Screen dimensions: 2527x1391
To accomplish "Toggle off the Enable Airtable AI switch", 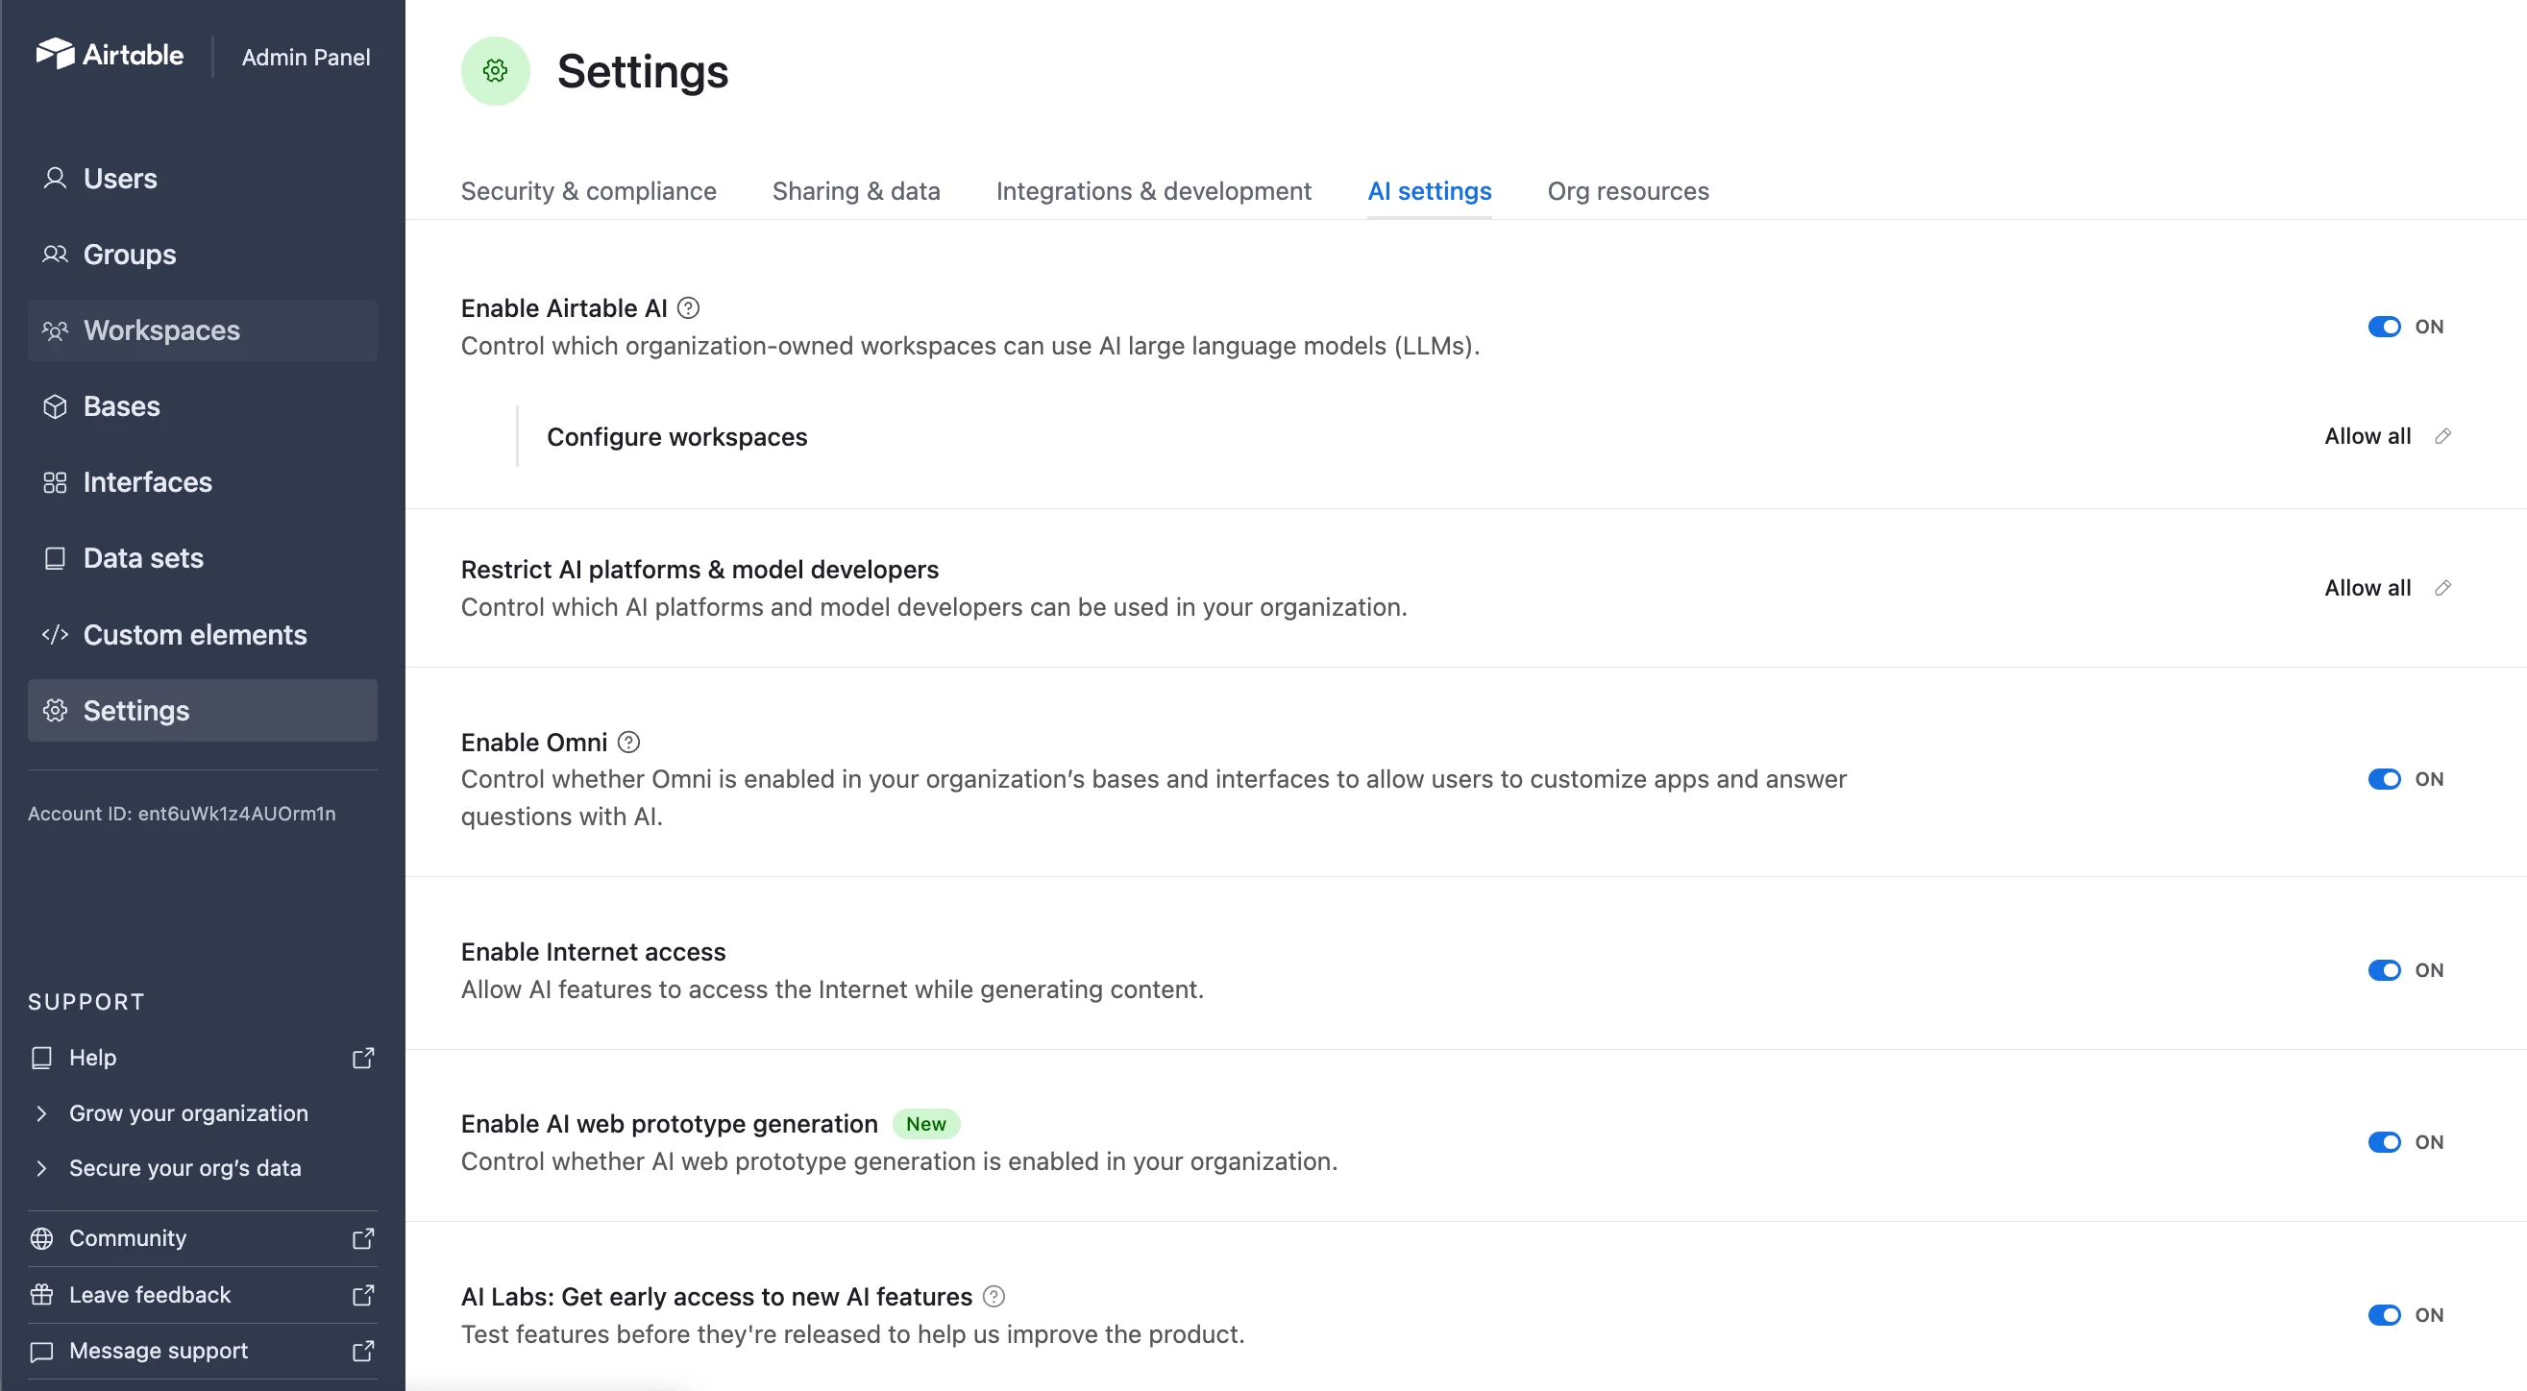I will click(x=2384, y=327).
